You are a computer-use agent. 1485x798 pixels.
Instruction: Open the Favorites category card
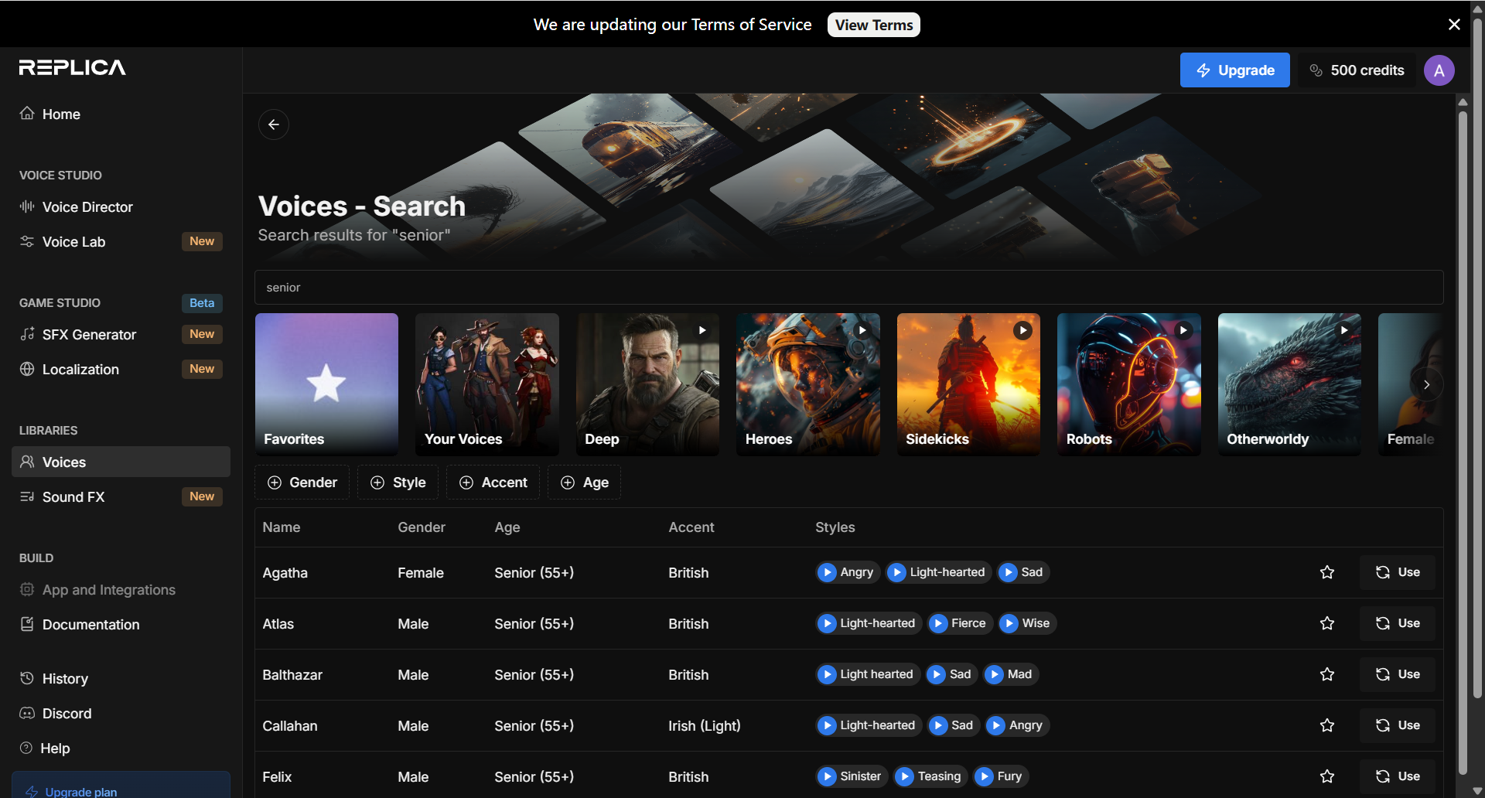tap(326, 384)
